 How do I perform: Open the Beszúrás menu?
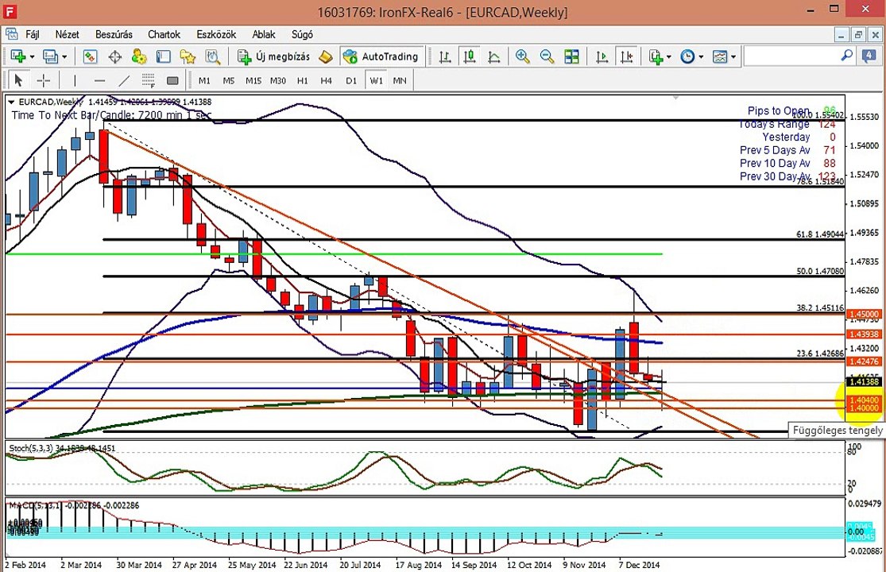(x=114, y=34)
